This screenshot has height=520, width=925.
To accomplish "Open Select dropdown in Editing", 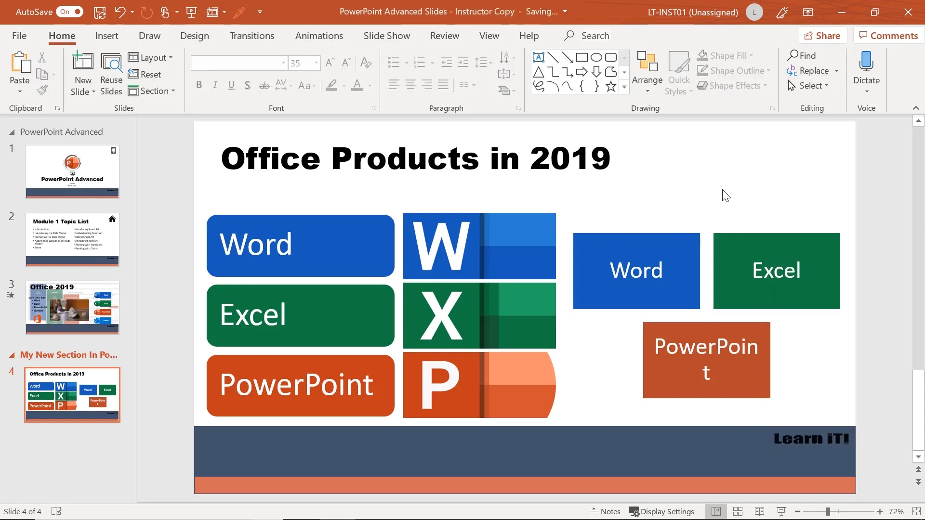I will coord(808,85).
